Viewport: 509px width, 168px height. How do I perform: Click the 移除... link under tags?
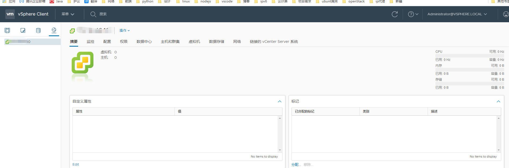(x=308, y=165)
